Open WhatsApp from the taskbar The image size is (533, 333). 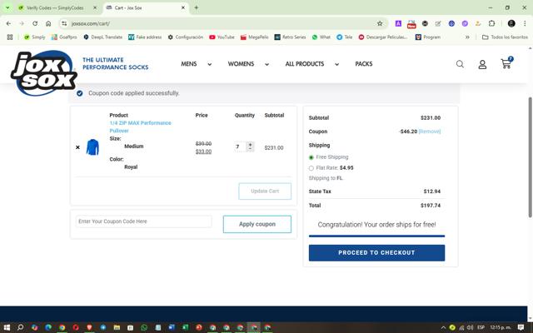pos(144,327)
